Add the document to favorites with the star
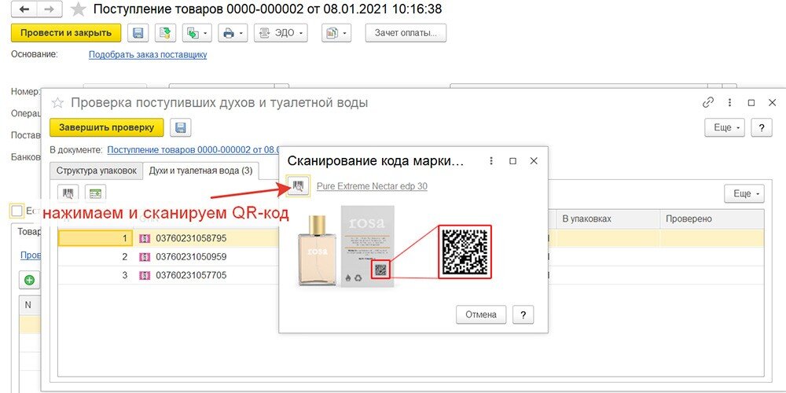Screen dimensions: 786x393 click(78, 9)
